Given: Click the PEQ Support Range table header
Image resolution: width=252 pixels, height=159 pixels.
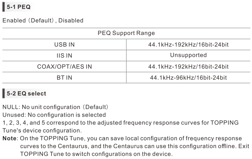Looking at the screenshot, I should click(126, 33).
